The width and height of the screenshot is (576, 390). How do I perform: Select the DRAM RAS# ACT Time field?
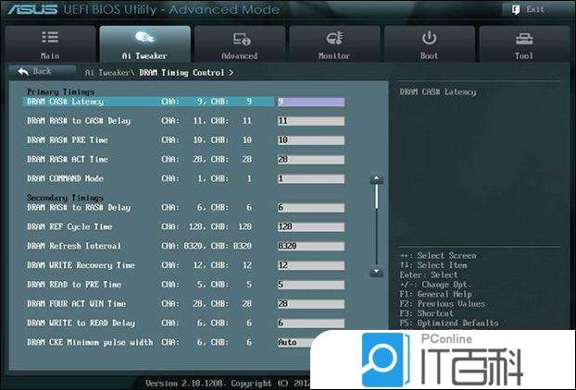[311, 160]
